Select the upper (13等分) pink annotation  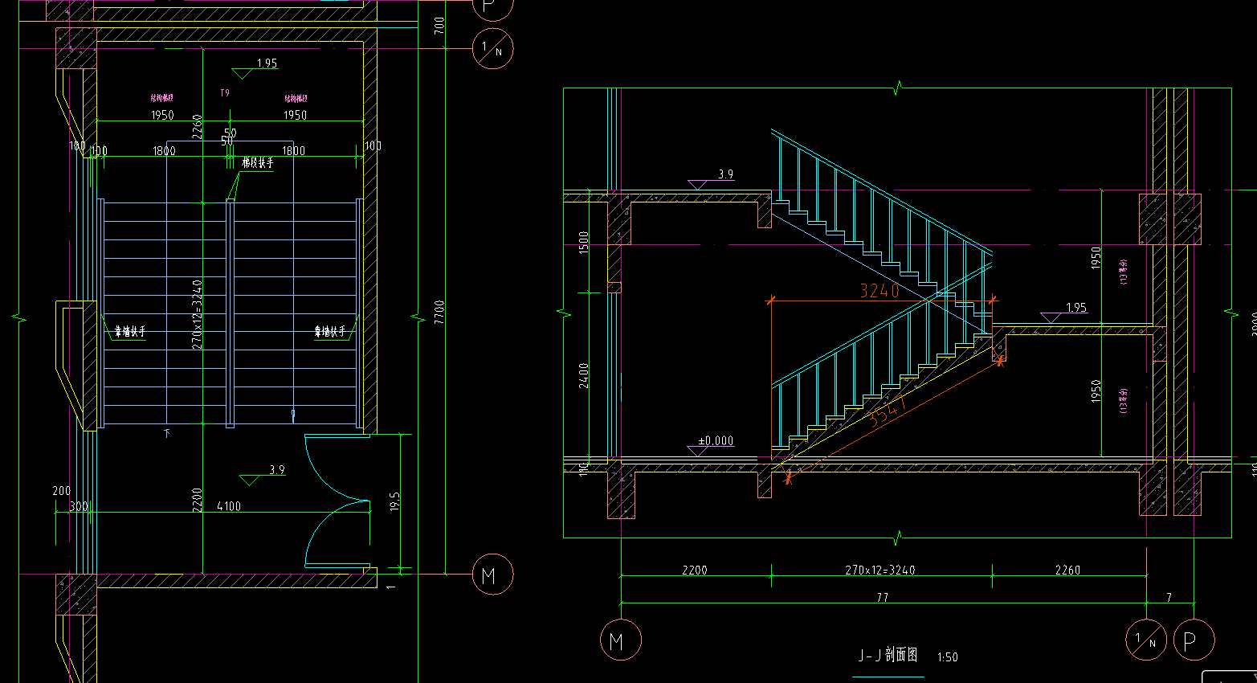coord(1123,272)
